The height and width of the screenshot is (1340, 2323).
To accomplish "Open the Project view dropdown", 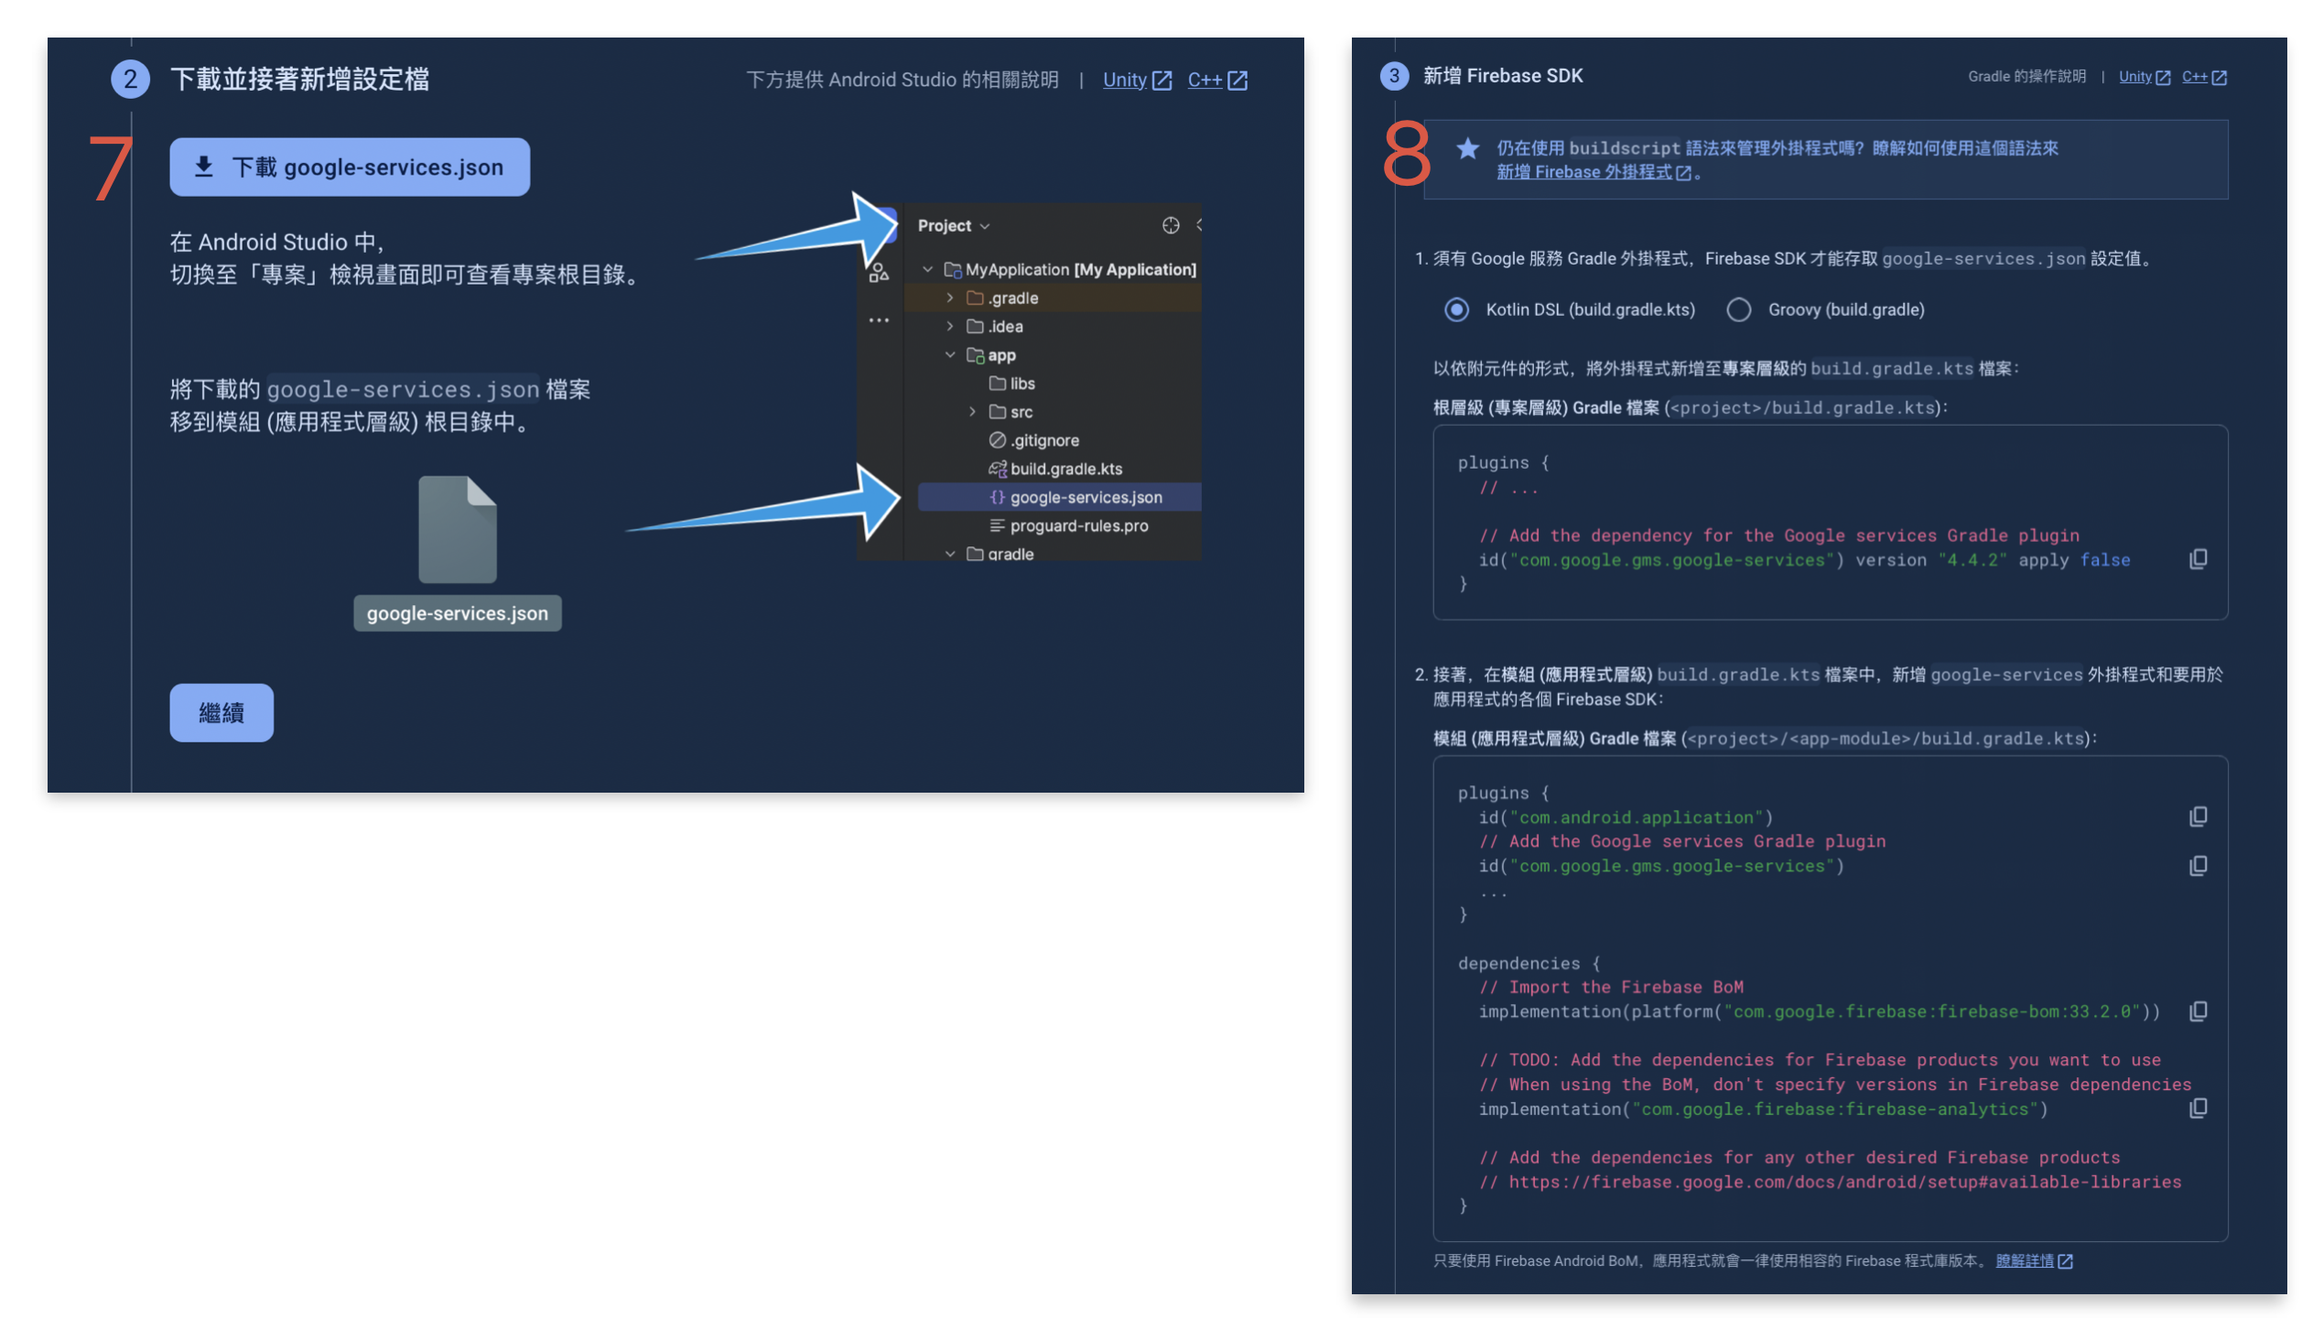I will pos(953,224).
